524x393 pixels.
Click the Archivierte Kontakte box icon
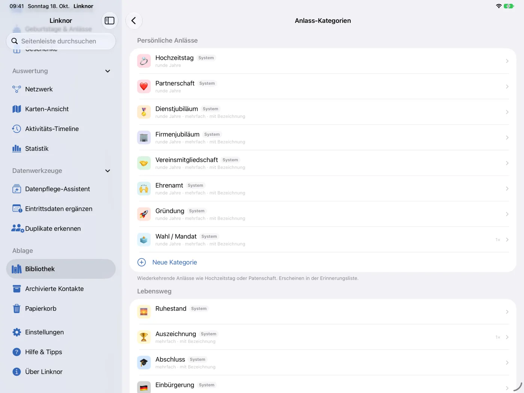pyautogui.click(x=16, y=289)
